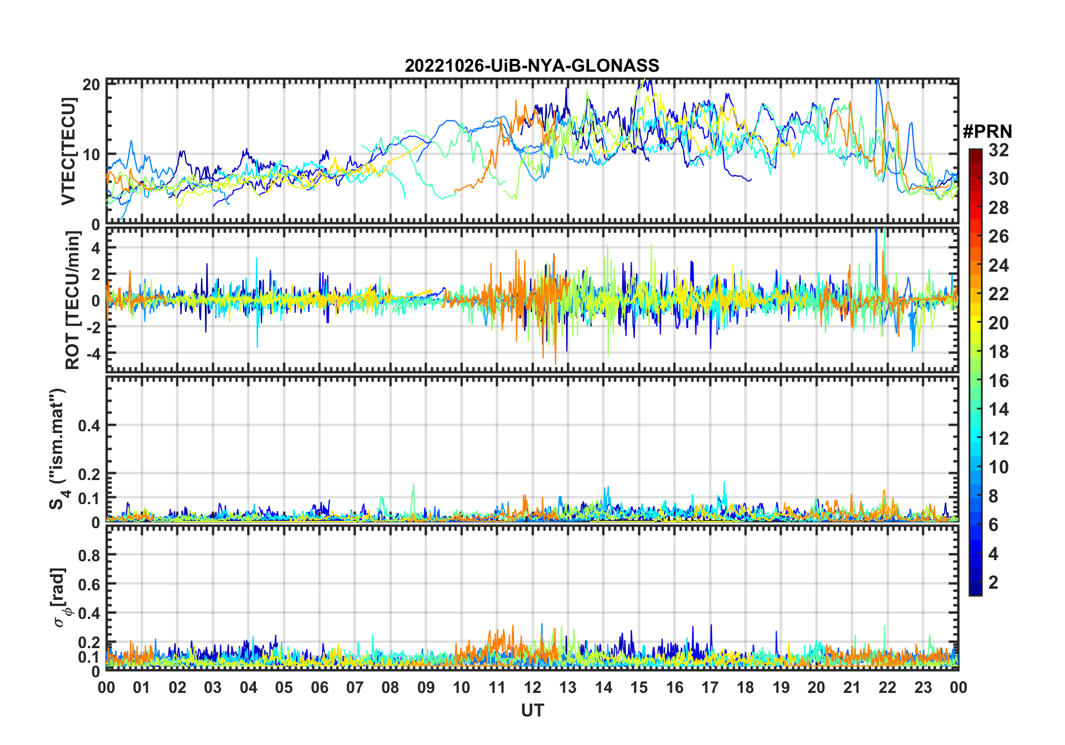Image resolution: width=1065 pixels, height=745 pixels.
Task: Click the PRN colorbar tick label 16
Action: (998, 381)
